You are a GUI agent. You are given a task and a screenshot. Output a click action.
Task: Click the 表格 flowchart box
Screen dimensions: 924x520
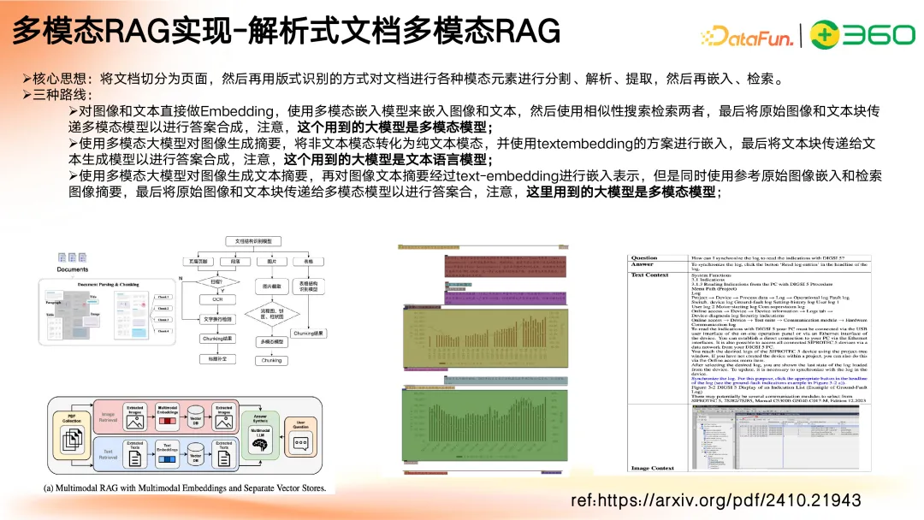pyautogui.click(x=308, y=262)
